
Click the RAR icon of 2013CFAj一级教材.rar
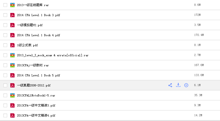[x=12, y=65]
